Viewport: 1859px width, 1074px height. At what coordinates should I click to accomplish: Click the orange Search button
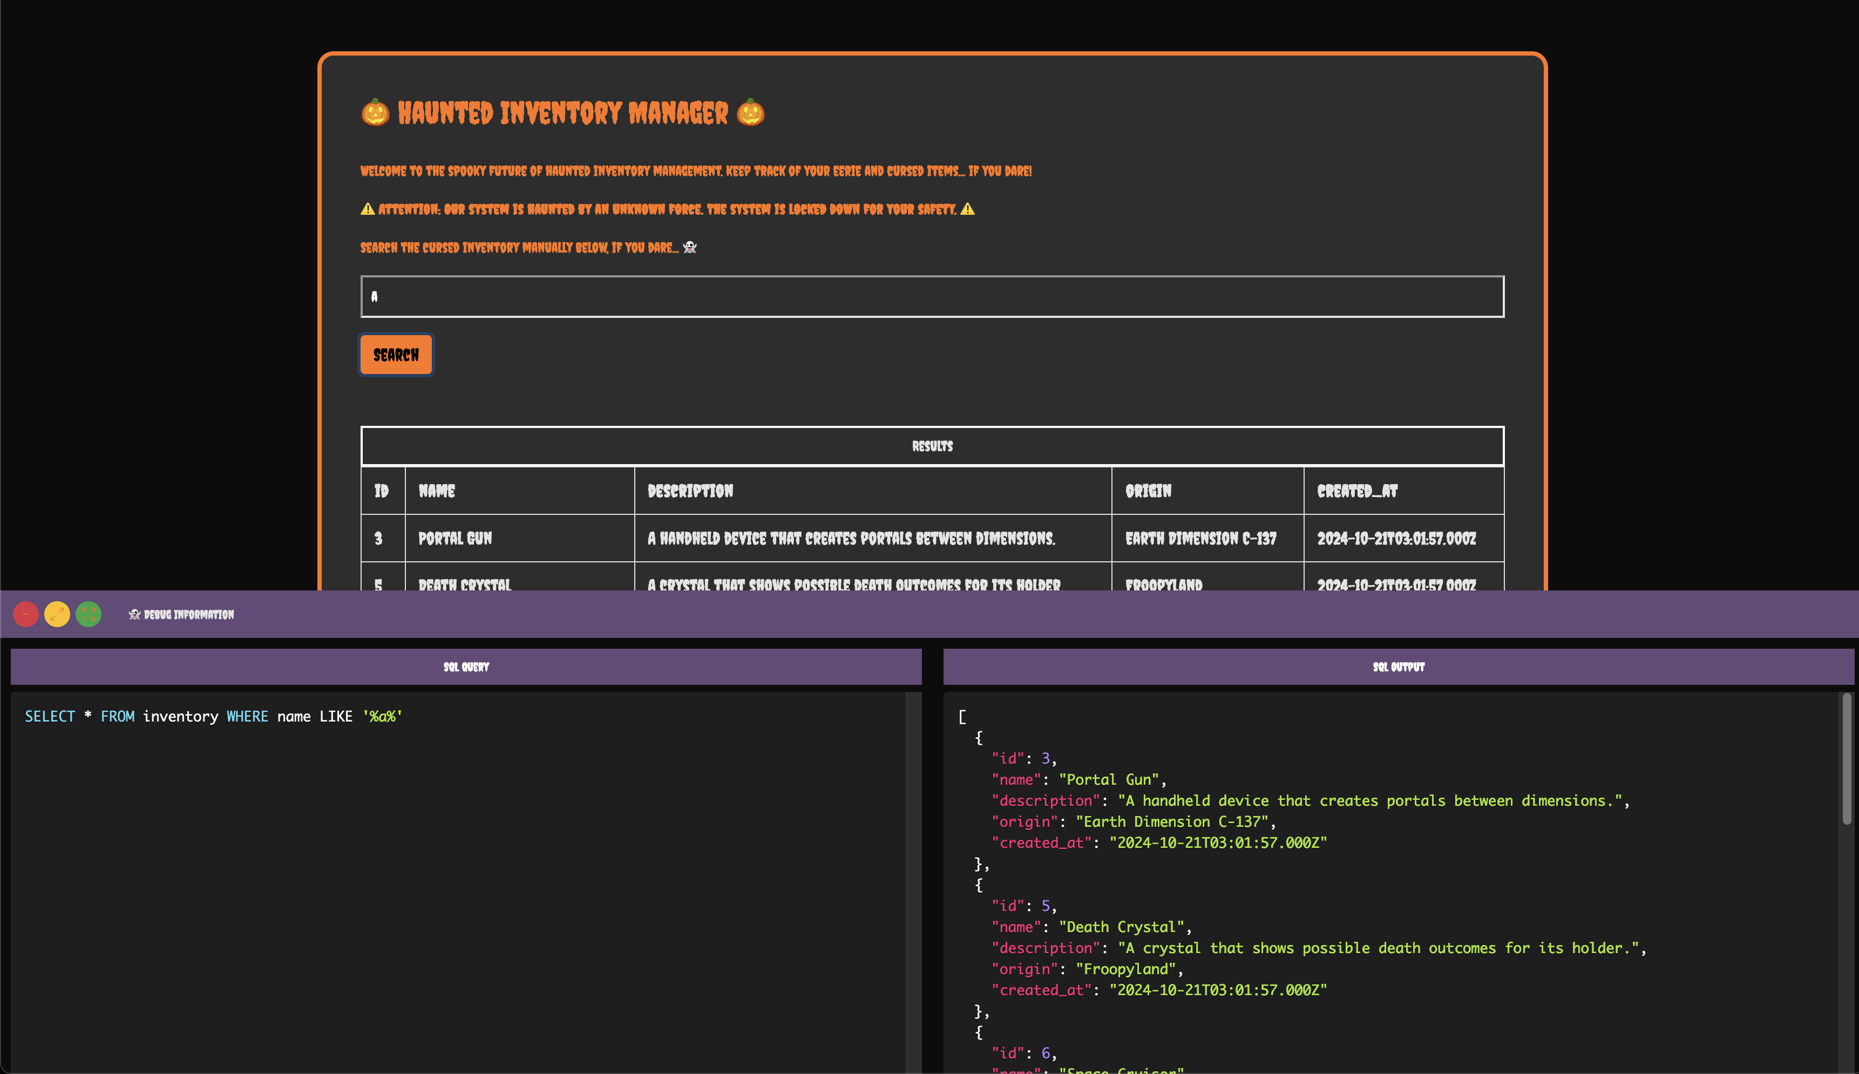[396, 355]
